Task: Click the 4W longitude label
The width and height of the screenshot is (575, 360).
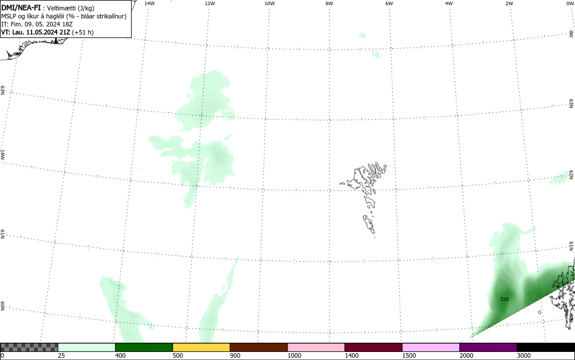Action: click(x=449, y=3)
